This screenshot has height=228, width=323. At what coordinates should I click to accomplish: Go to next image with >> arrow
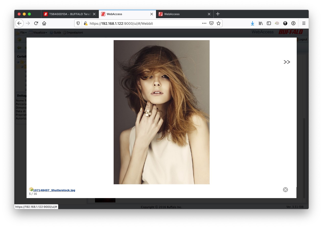click(287, 62)
